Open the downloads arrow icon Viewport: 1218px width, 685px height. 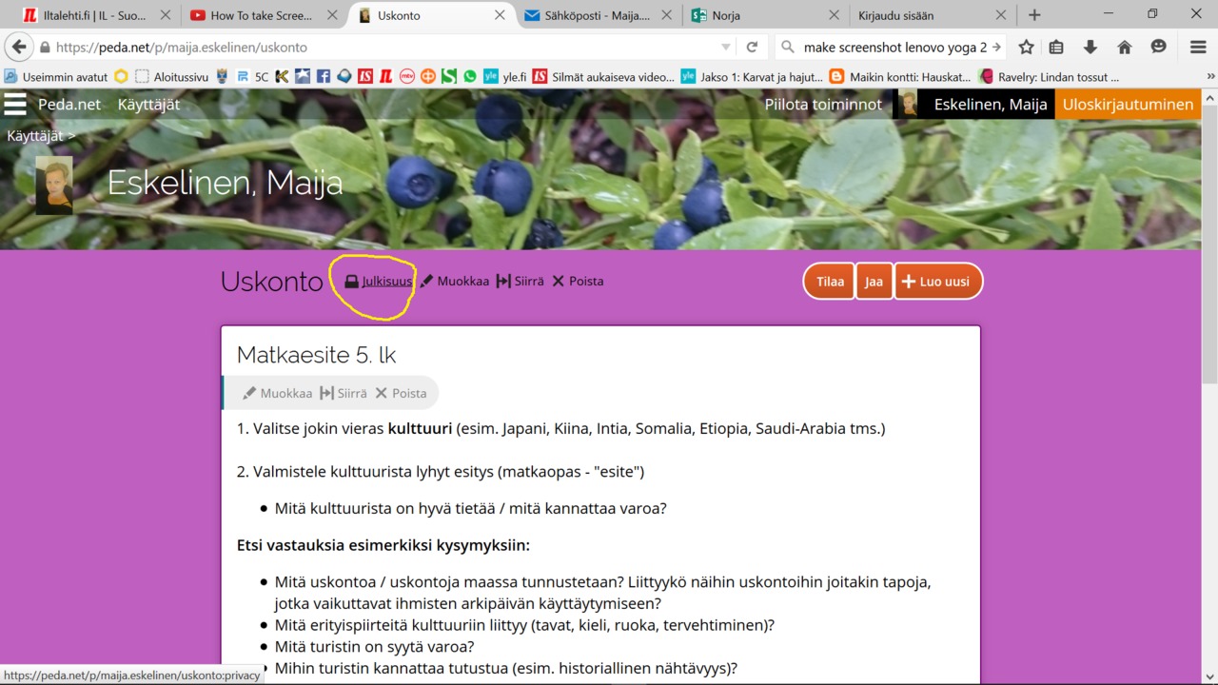pos(1090,47)
